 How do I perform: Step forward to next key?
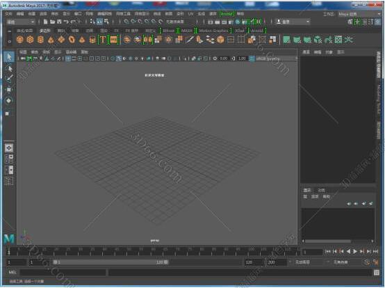pyautogui.click(x=362, y=251)
